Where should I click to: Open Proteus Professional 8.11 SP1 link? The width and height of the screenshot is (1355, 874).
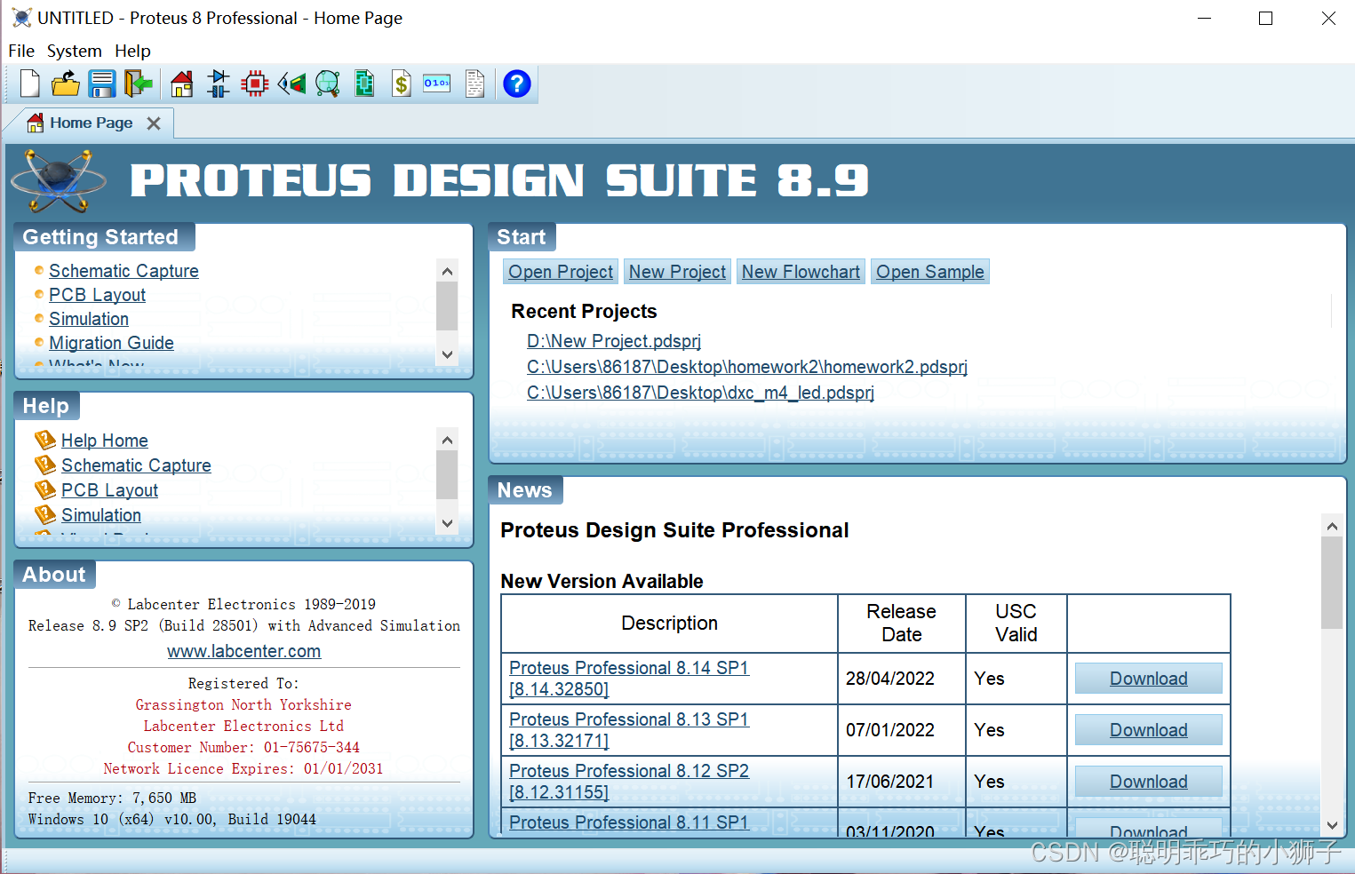click(x=629, y=822)
